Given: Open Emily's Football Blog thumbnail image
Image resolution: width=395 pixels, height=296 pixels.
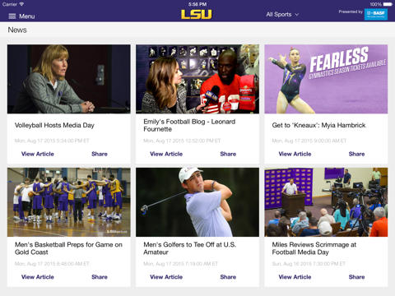Looking at the screenshot, I should point(197,79).
